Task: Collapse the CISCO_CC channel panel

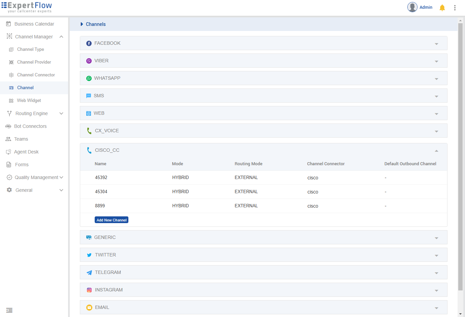Action: (436, 150)
